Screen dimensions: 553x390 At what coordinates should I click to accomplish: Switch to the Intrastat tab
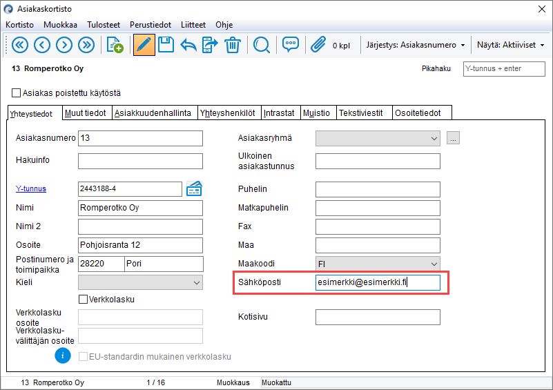[x=281, y=113]
